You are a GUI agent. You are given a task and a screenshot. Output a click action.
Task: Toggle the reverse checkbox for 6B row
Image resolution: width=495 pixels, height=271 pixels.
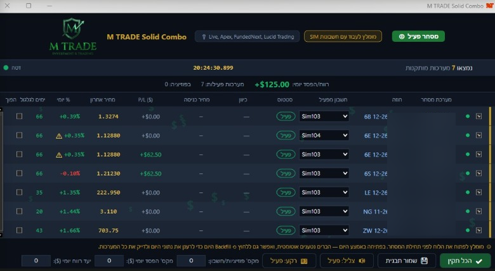pos(19,117)
